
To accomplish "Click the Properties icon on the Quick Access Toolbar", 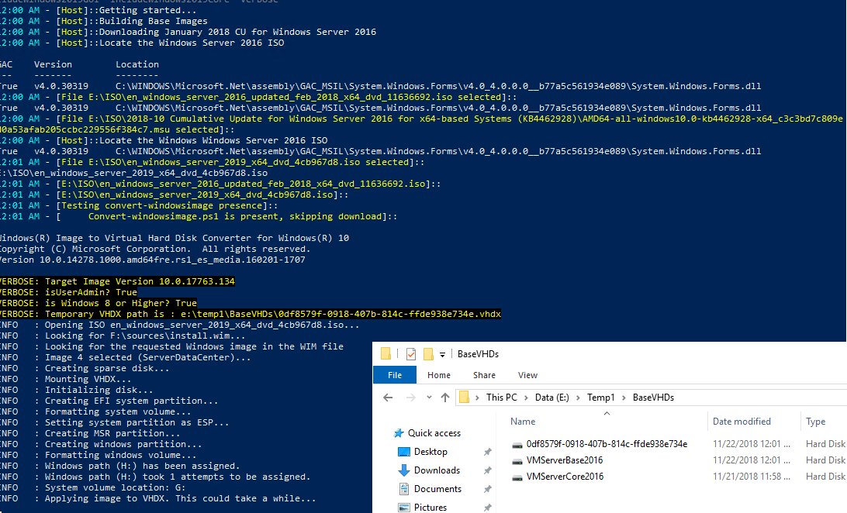I will pyautogui.click(x=412, y=353).
